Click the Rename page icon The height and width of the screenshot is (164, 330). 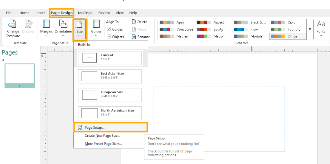(134, 37)
